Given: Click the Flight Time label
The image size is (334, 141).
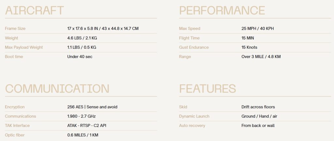Looking at the screenshot, I should pyautogui.click(x=190, y=38).
